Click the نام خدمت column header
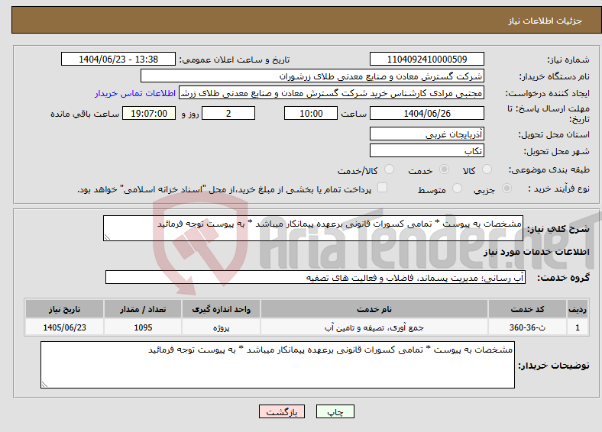The height and width of the screenshot is (432, 602). click(374, 309)
